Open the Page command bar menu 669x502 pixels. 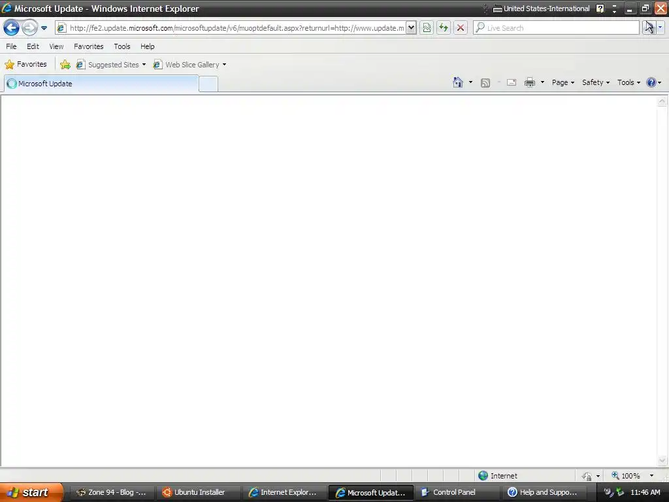pyautogui.click(x=563, y=82)
